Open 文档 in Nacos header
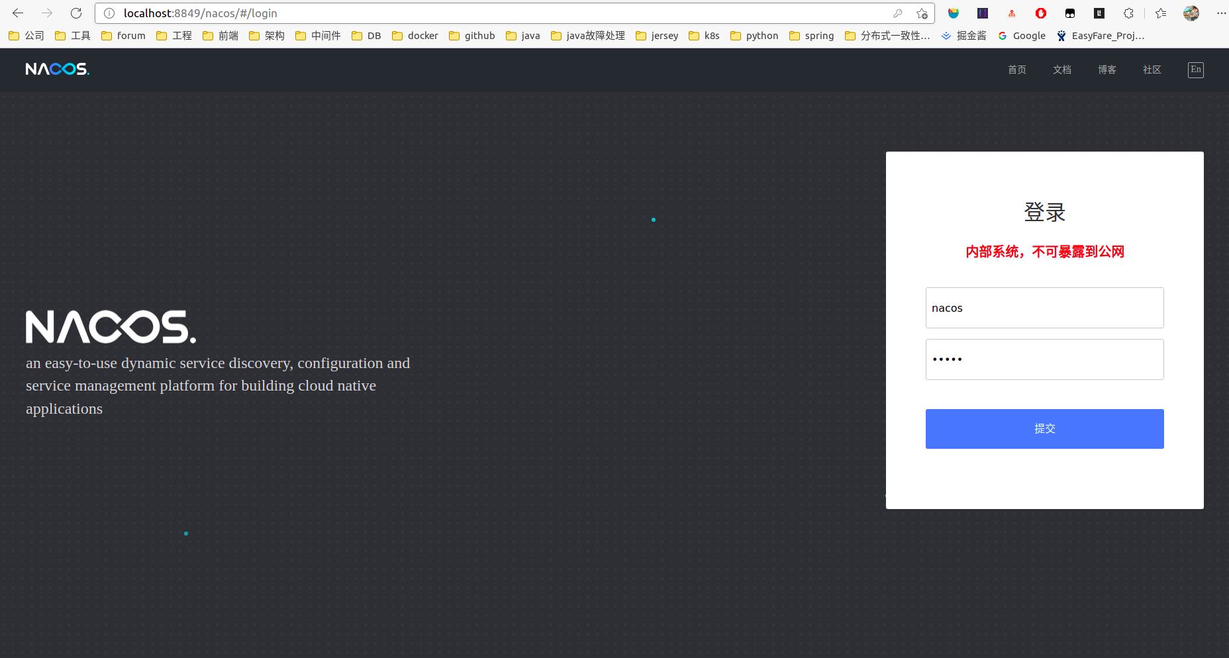 tap(1062, 70)
